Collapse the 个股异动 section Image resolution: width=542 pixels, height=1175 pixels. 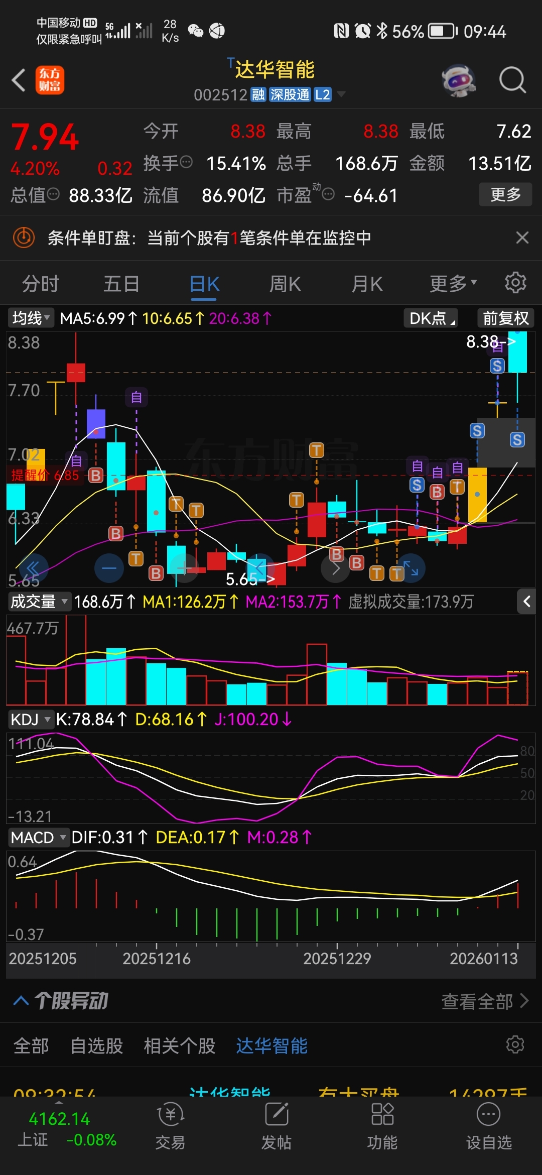coord(21,1001)
